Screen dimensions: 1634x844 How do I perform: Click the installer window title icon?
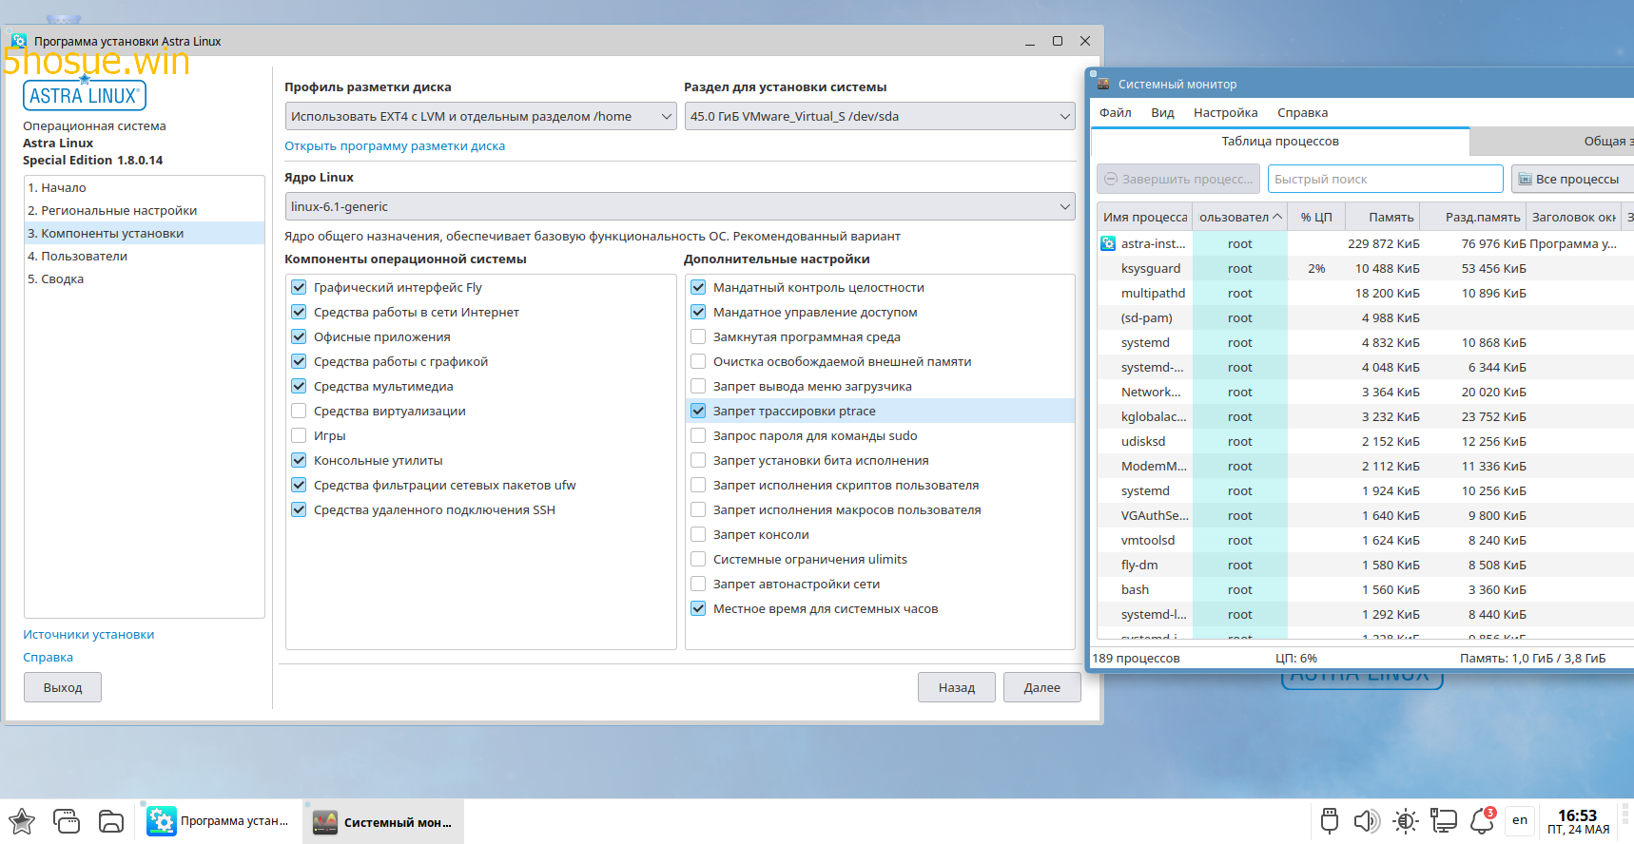coord(19,41)
